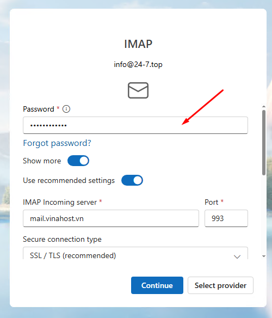Click the Continue button
The image size is (272, 318).
pos(157,285)
